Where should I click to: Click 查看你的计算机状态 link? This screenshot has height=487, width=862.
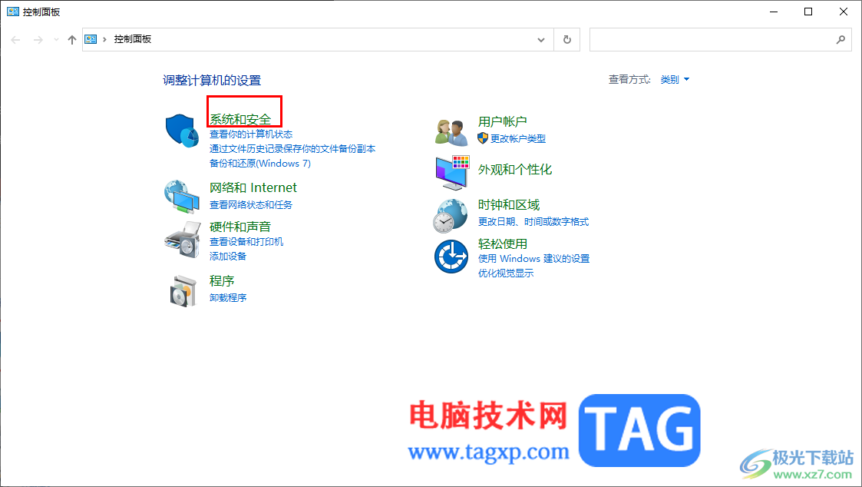[251, 134]
